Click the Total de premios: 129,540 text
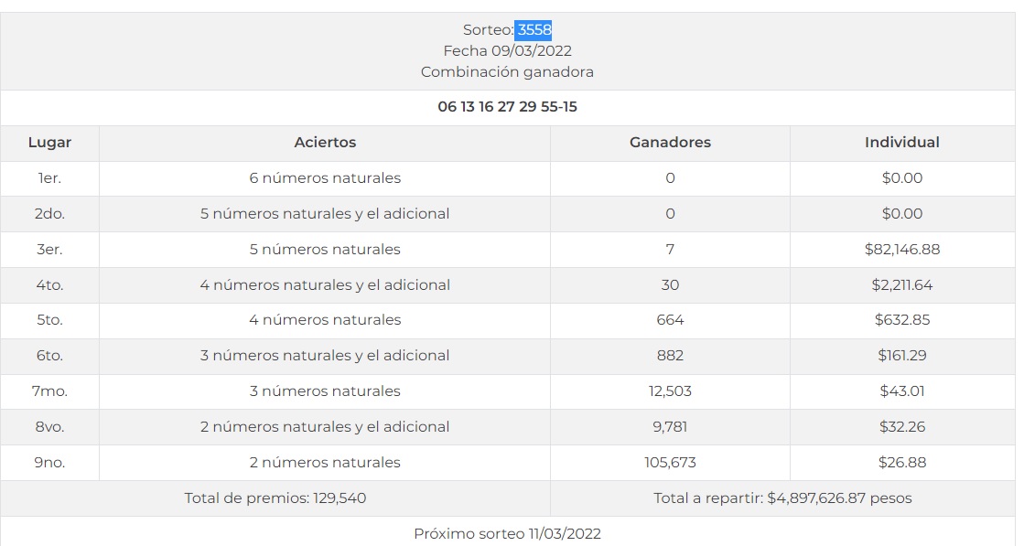The height and width of the screenshot is (546, 1024). tap(275, 498)
